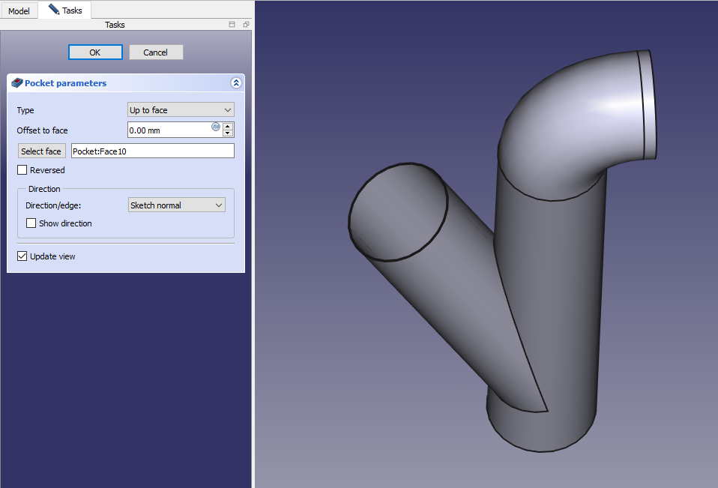
Task: Click the Pocket:Face10 text field
Action: click(152, 151)
